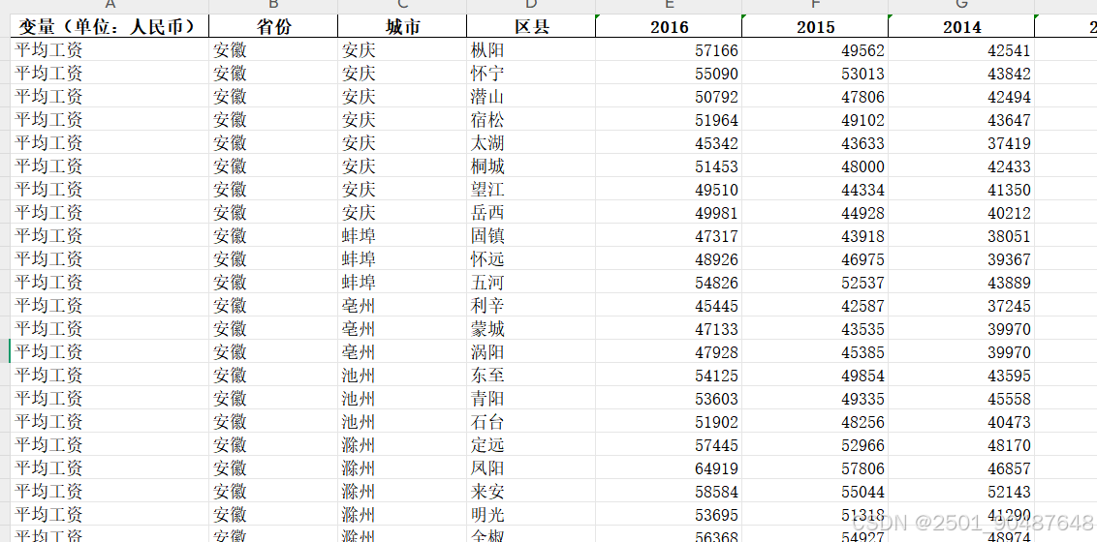
Task: Select the 2015 year header cell
Action: coord(815,26)
